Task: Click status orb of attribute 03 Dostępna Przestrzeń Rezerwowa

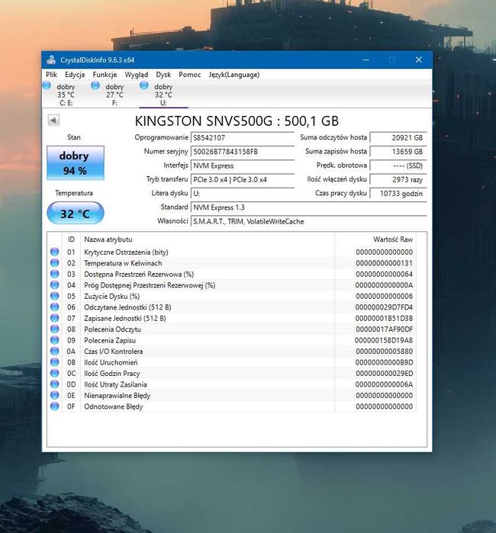Action: point(54,274)
